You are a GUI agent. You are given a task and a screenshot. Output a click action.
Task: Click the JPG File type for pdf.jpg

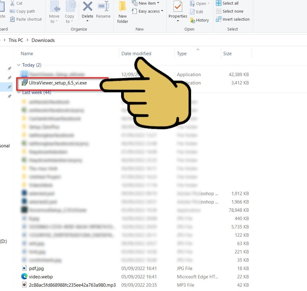tap(185, 268)
